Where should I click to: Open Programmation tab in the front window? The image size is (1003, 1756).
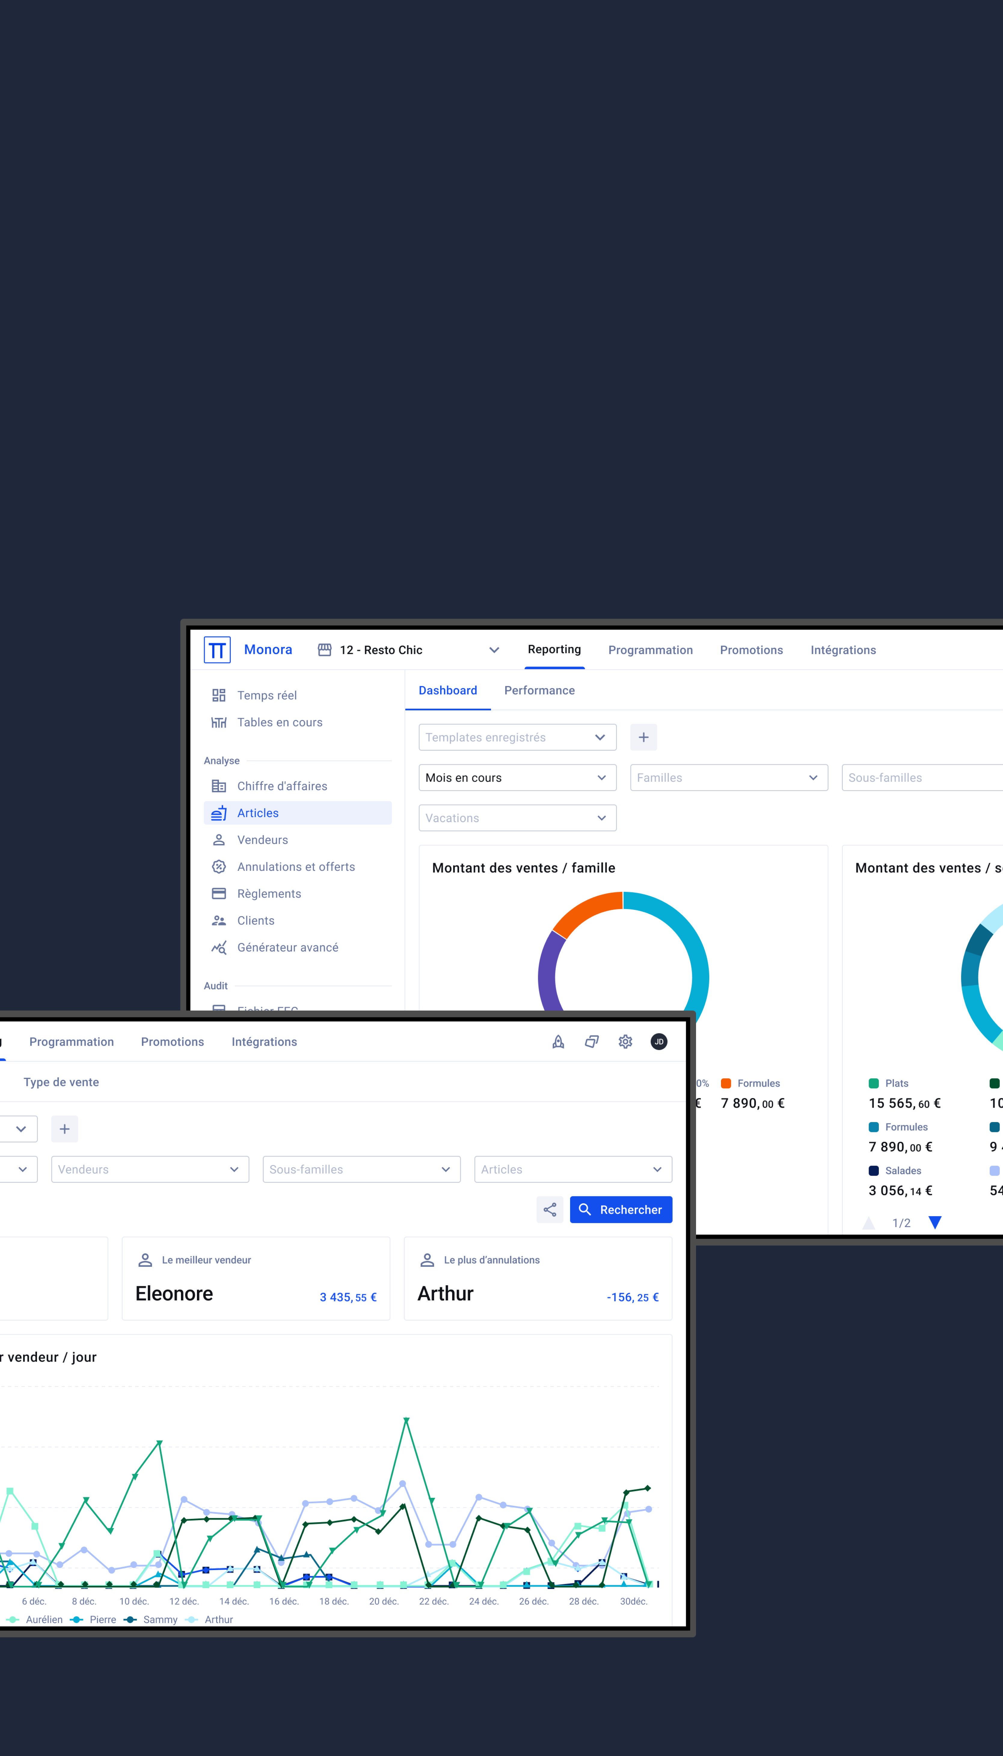point(72,1042)
